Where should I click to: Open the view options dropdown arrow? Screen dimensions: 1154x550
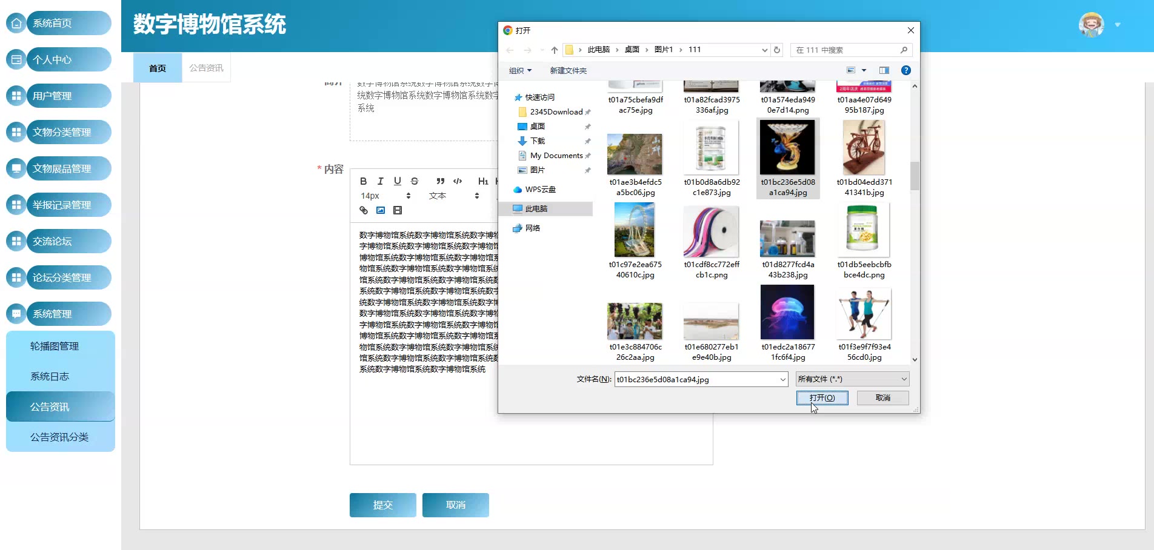[864, 70]
